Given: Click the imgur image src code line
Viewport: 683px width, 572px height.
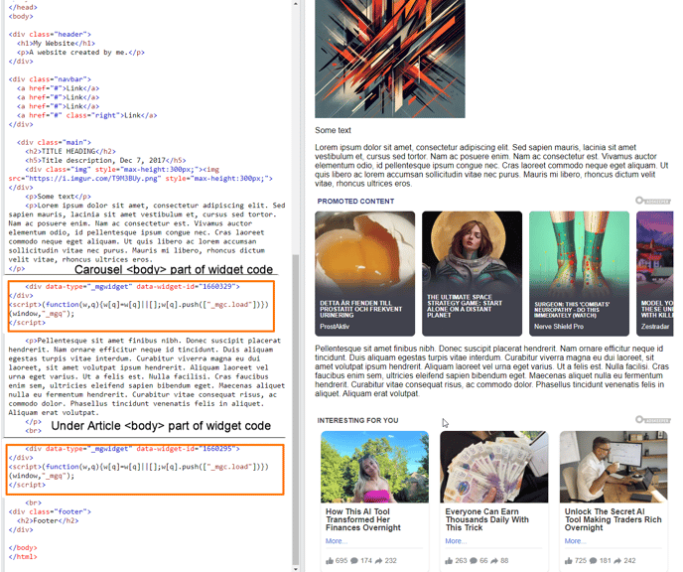Looking at the screenshot, I should 140,179.
